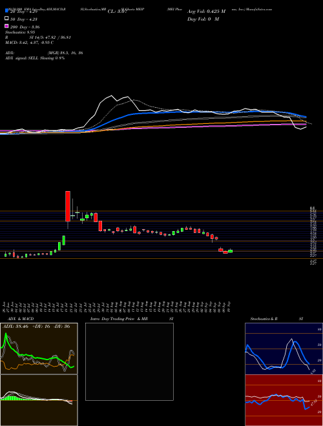Open the blue Stochastics mini chart
The width and height of the screenshot is (323, 426).
point(284,349)
